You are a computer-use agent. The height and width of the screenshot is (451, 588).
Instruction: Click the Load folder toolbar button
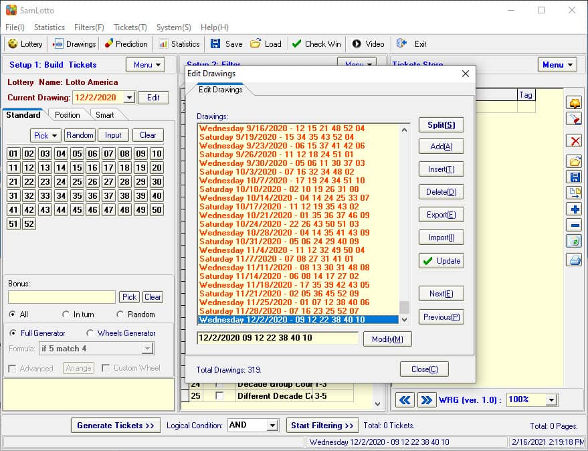[x=266, y=44]
